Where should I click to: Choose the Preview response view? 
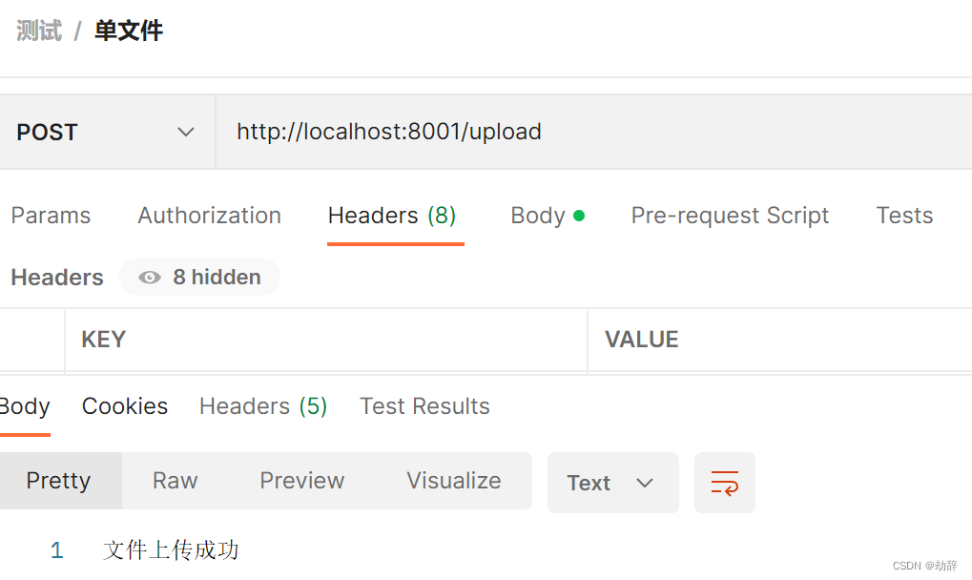301,481
